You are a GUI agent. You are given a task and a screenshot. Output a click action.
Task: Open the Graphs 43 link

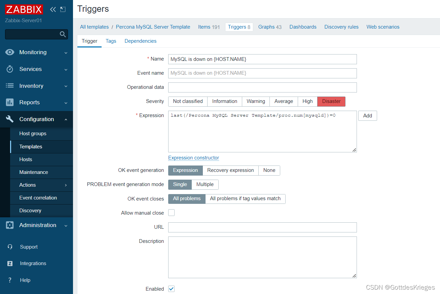click(270, 27)
